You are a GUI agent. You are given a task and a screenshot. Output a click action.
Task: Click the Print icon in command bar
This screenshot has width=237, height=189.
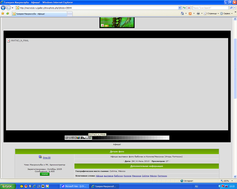pos(198,14)
